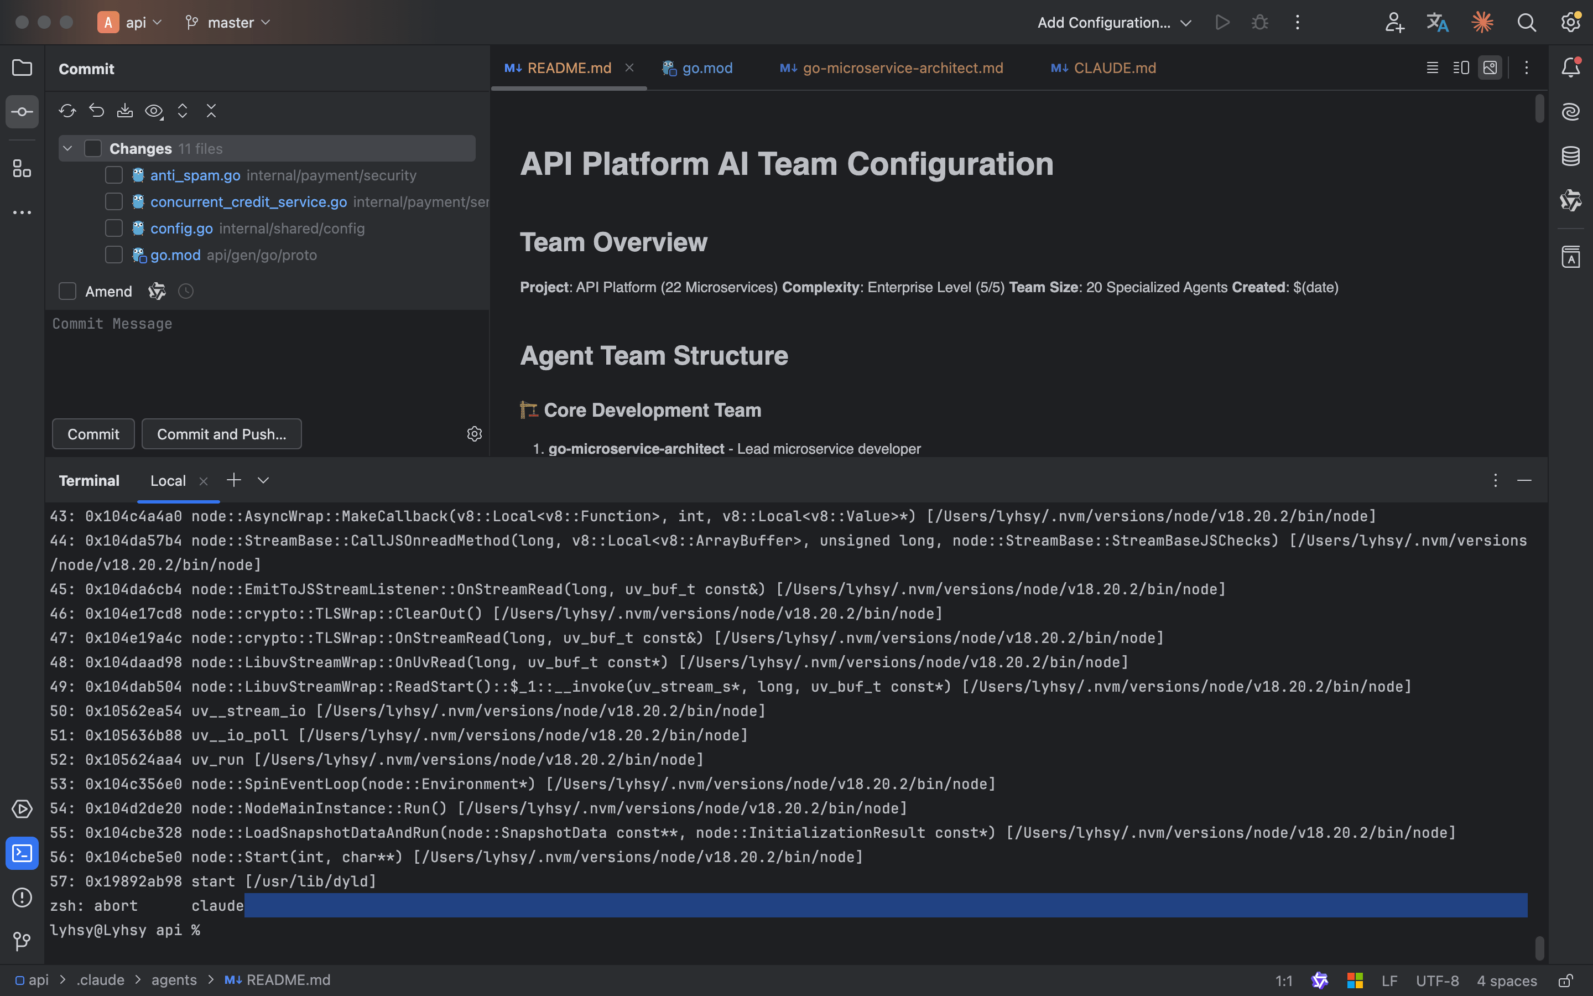Expand all change nodes

[x=183, y=111]
